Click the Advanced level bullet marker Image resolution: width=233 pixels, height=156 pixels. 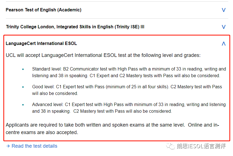point(23,105)
